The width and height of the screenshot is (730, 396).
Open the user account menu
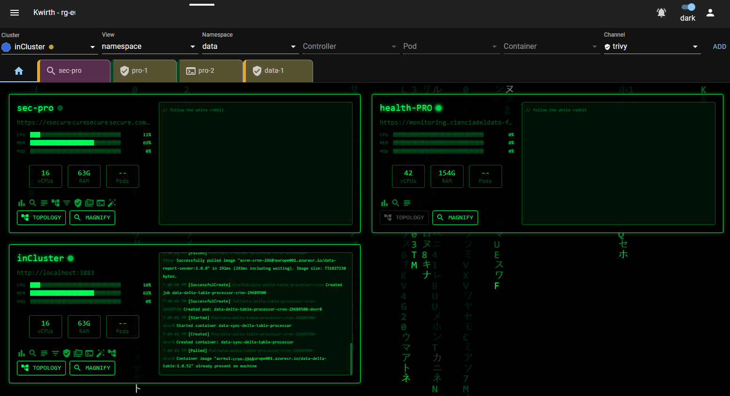710,13
